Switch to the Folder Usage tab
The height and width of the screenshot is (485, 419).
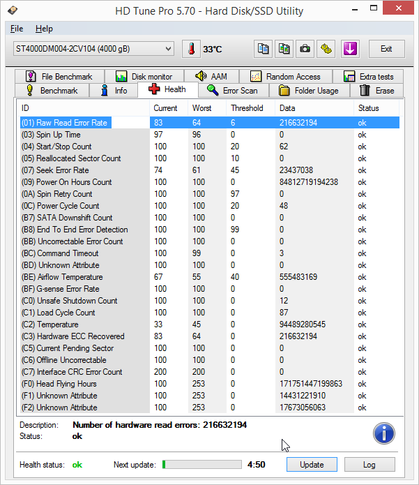(x=310, y=91)
